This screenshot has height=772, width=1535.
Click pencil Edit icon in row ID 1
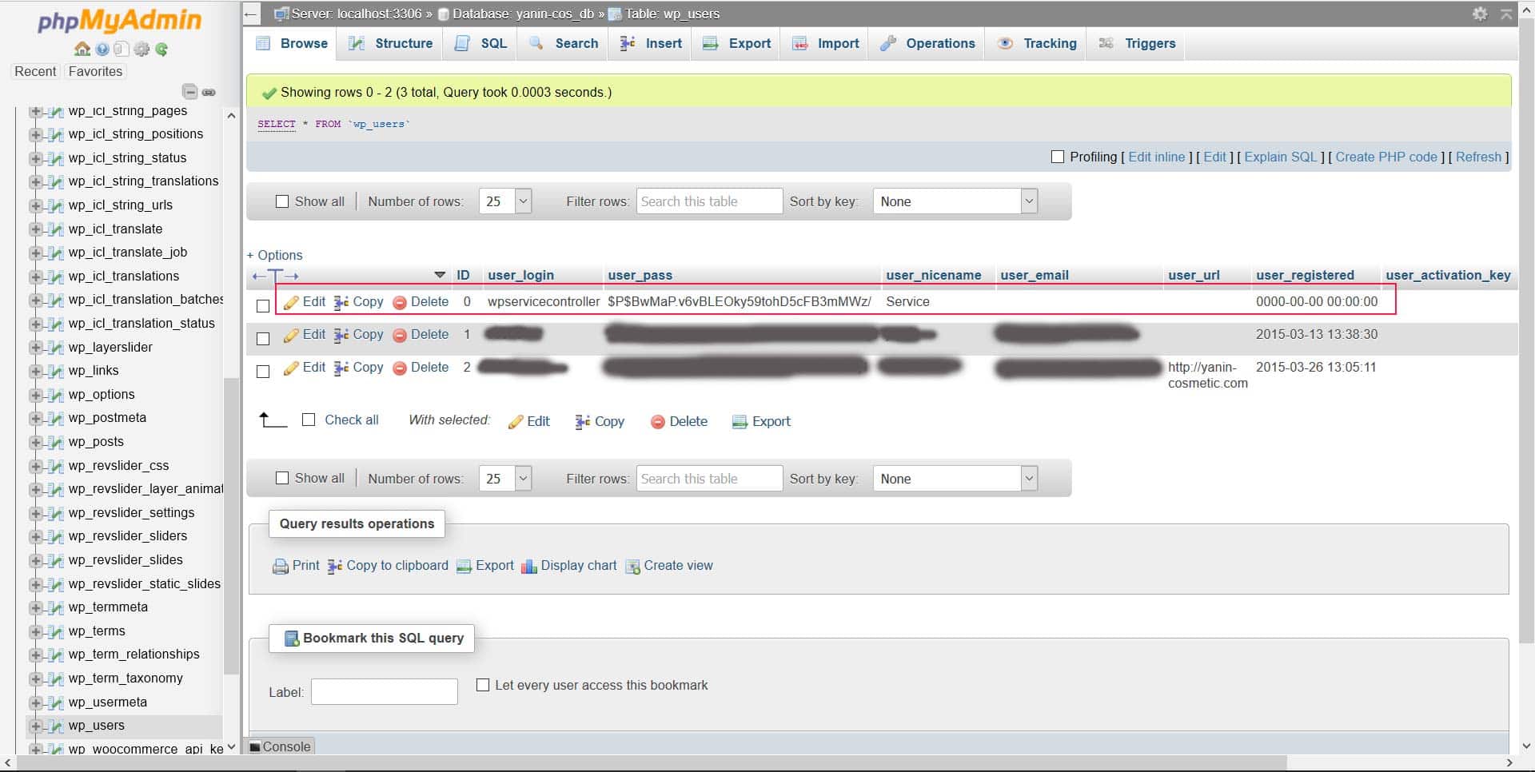click(x=291, y=335)
